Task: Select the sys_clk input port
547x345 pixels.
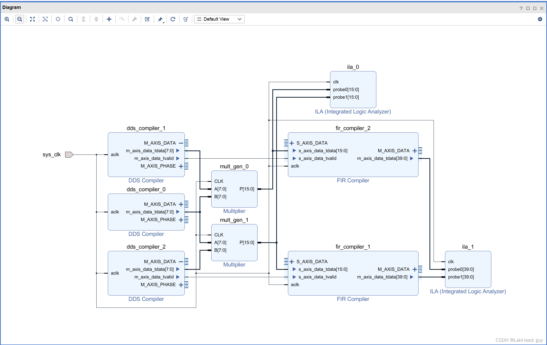Action: click(69, 155)
